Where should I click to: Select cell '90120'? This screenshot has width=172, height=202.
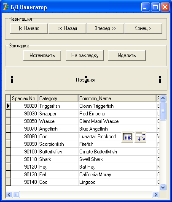point(24,167)
